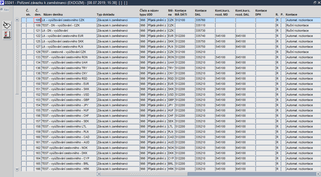The height and width of the screenshot is (177, 321).
Task: Click the horizontal scrollbar thumb at bottom
Action: click(x=144, y=174)
